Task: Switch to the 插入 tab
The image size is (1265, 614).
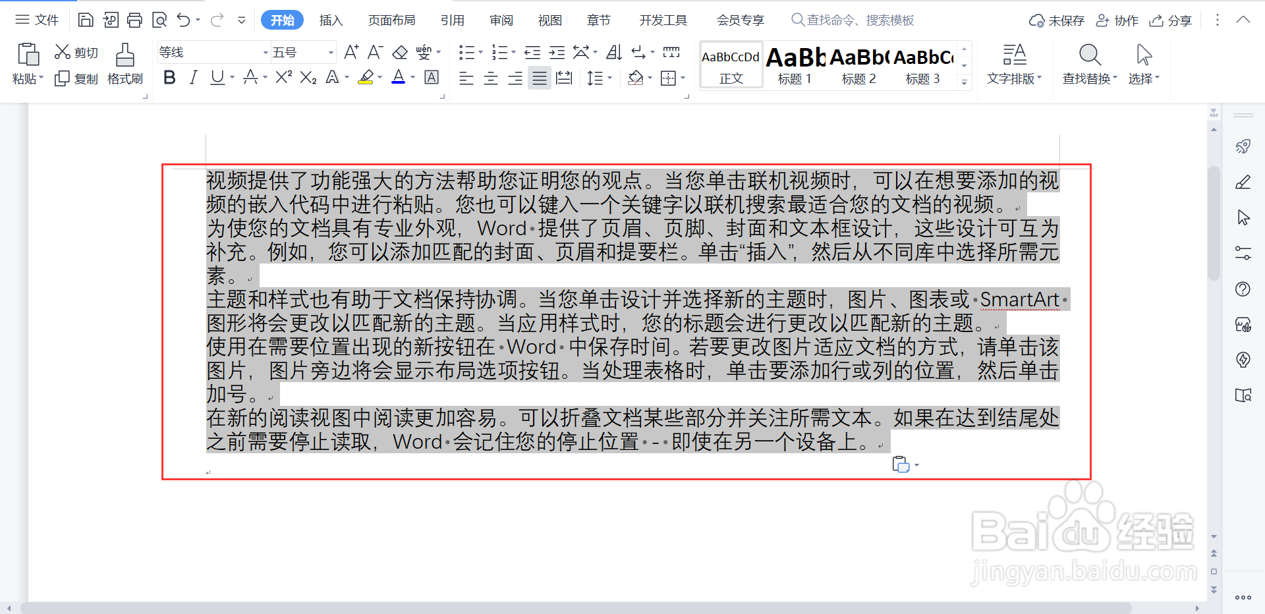Action: [331, 20]
